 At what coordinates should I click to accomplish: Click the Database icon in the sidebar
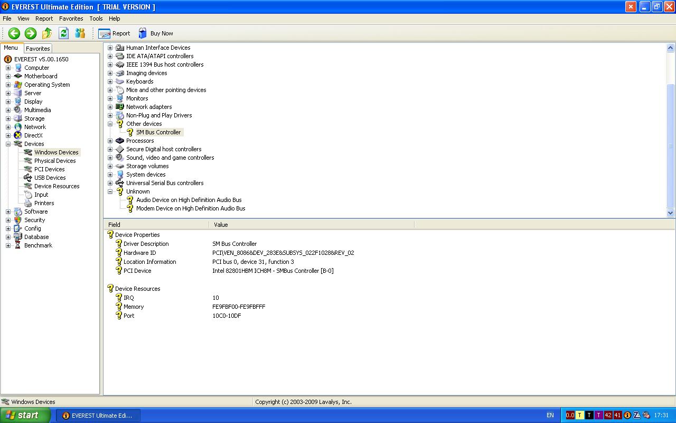(x=18, y=237)
